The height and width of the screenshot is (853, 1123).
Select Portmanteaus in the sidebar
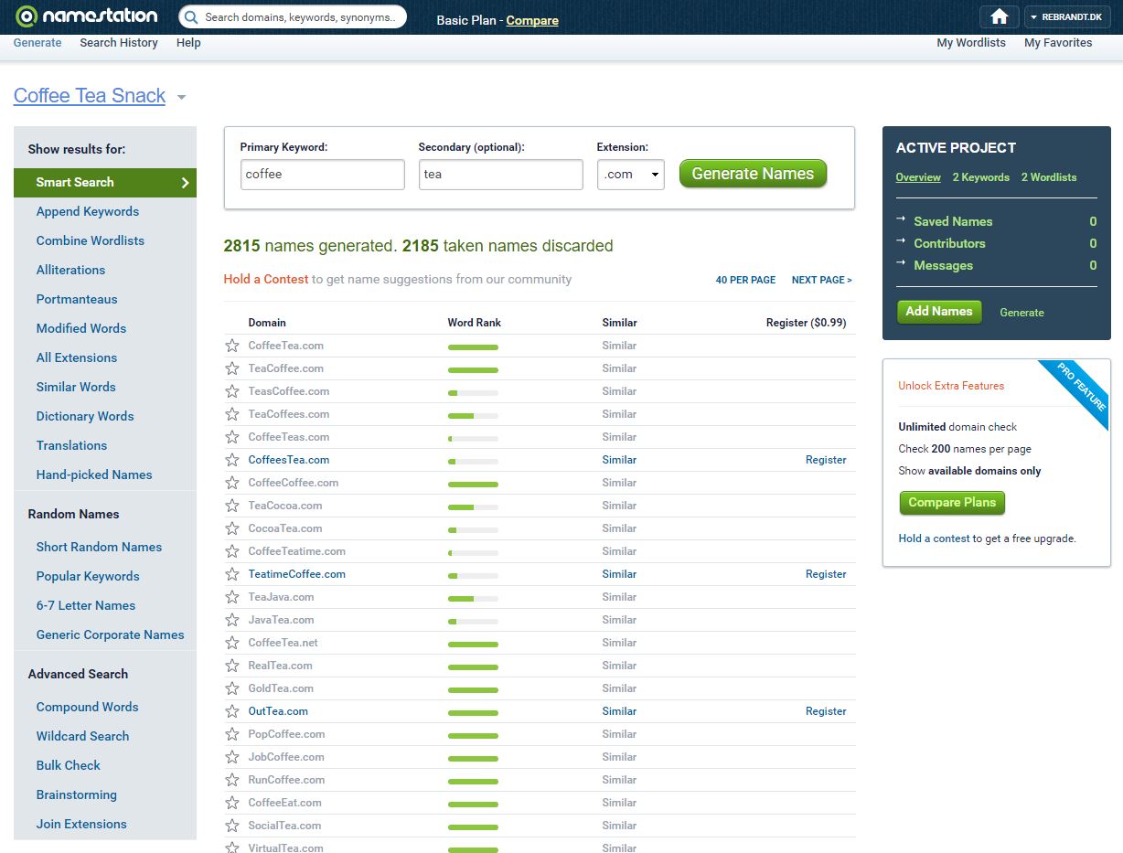77,299
